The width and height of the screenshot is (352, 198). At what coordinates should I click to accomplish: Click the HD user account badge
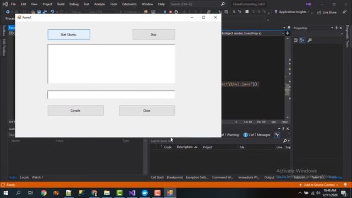(x=309, y=4)
